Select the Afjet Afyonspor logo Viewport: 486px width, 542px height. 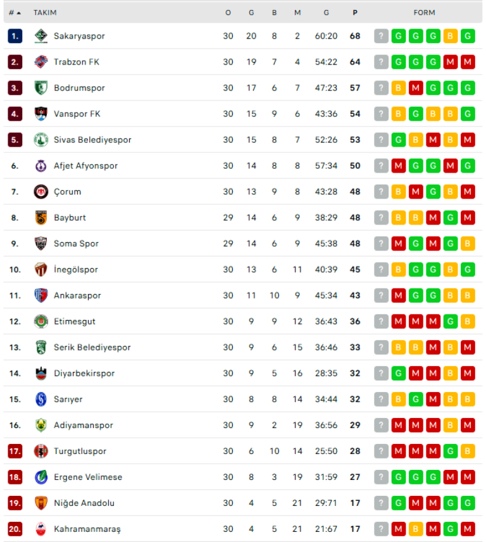(41, 166)
